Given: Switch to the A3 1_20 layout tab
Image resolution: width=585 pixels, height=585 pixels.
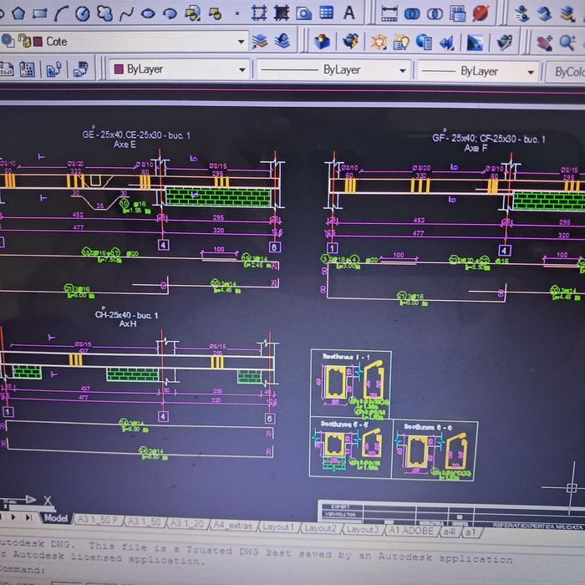Looking at the screenshot, I should [187, 523].
